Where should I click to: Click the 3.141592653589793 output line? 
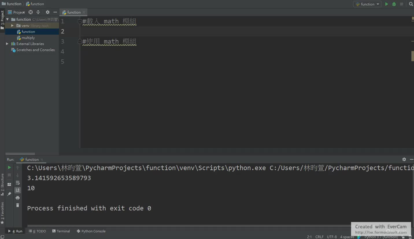click(59, 178)
